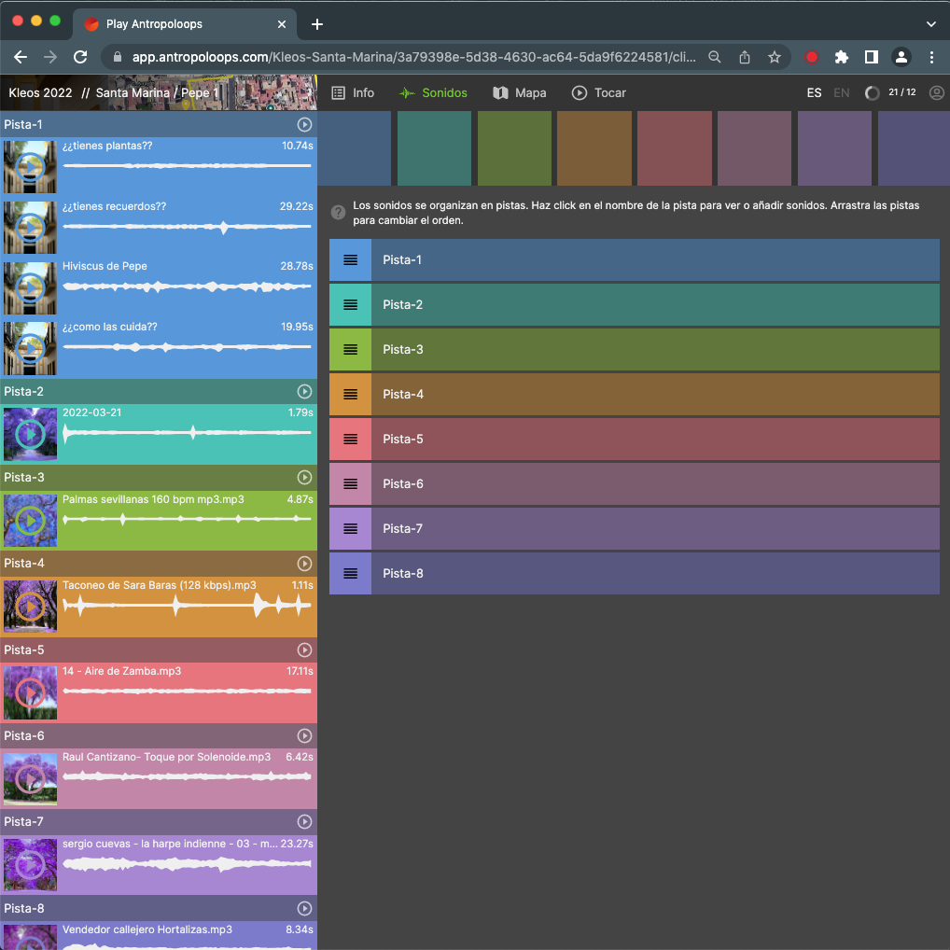This screenshot has width=950, height=950.
Task: Open the tab search chevron dropdown
Action: (x=930, y=24)
